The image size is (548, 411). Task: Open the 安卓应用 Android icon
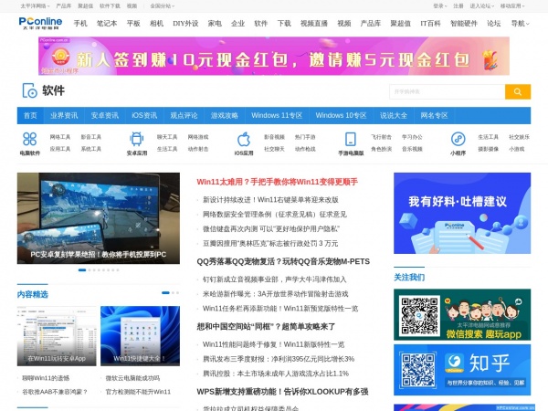[136, 141]
